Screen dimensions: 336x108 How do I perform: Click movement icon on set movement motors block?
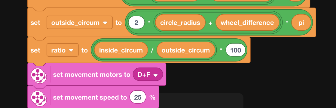click(x=39, y=76)
